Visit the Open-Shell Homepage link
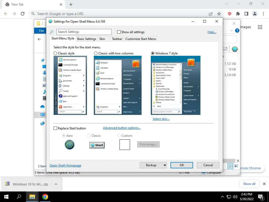The image size is (269, 202). pyautogui.click(x=65, y=165)
